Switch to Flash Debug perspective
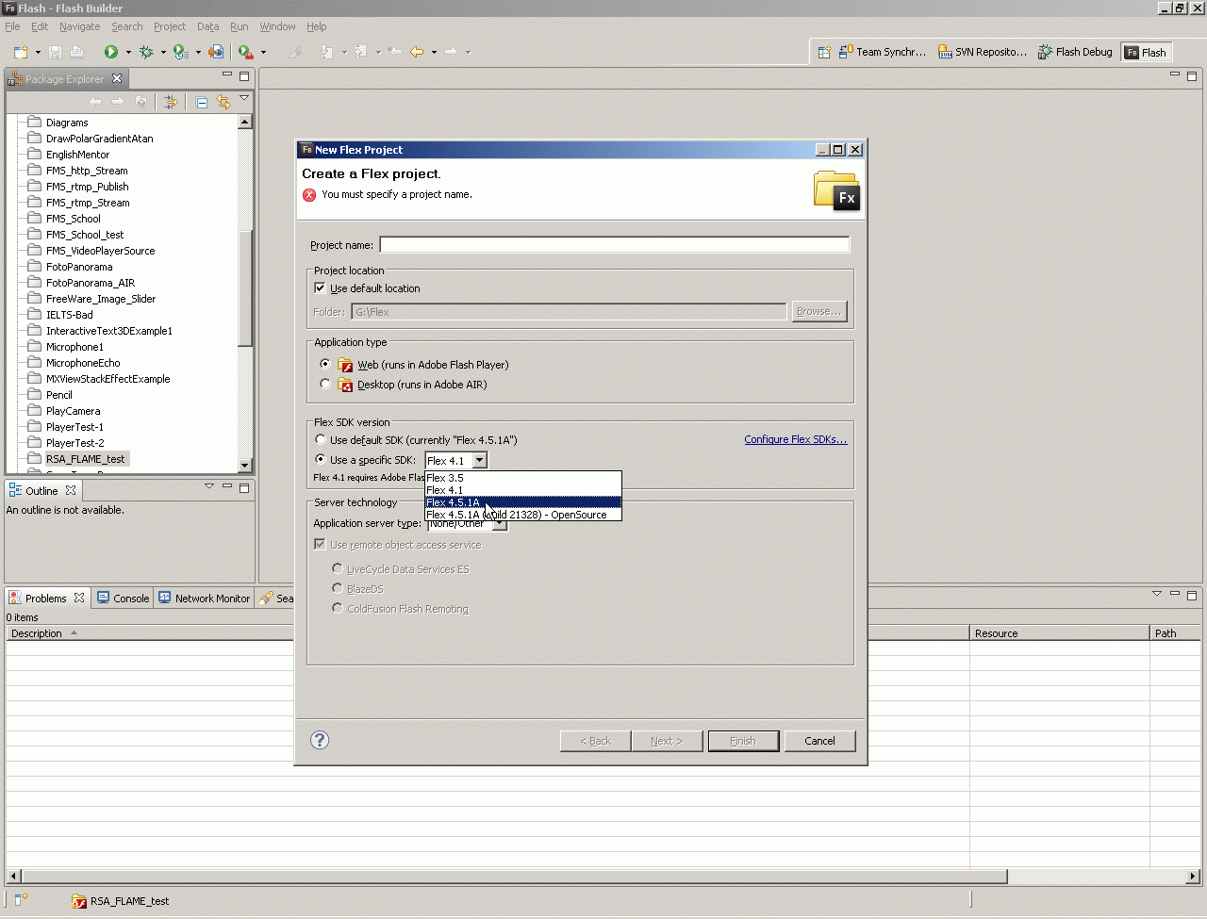This screenshot has height=919, width=1207. point(1075,52)
